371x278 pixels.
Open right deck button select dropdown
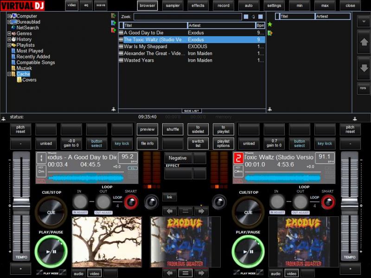[x=299, y=144]
